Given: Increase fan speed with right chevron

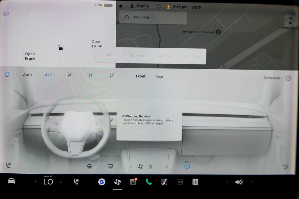Looking at the screenshot, I should (x=166, y=167).
